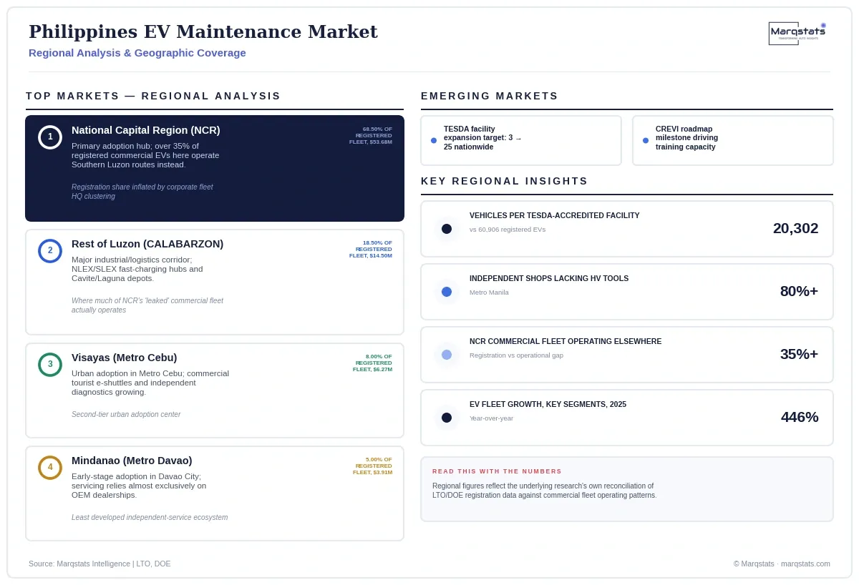Click rank badge 3 for Visayas
859x585 pixels.
point(50,364)
